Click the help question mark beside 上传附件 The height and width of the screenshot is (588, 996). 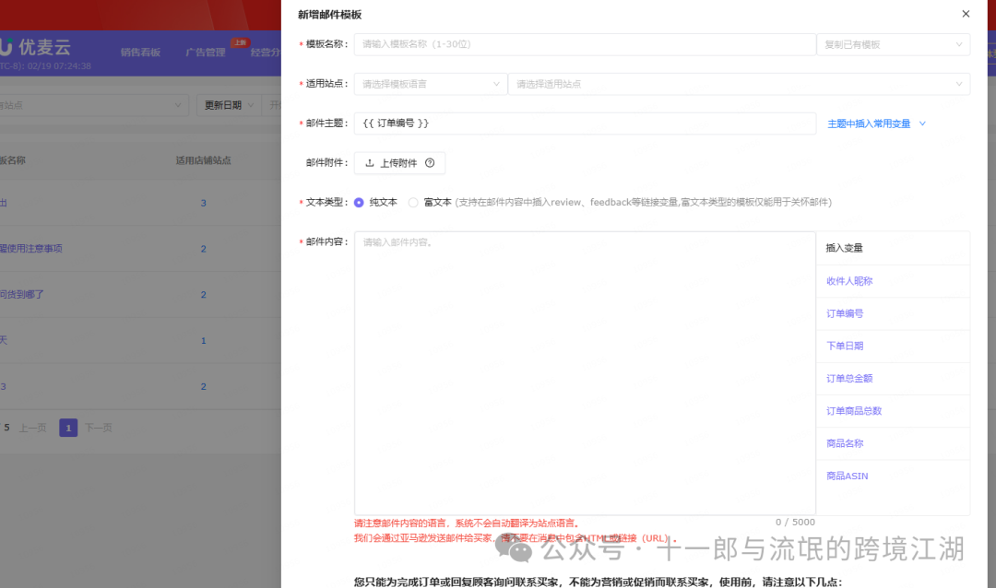(430, 163)
